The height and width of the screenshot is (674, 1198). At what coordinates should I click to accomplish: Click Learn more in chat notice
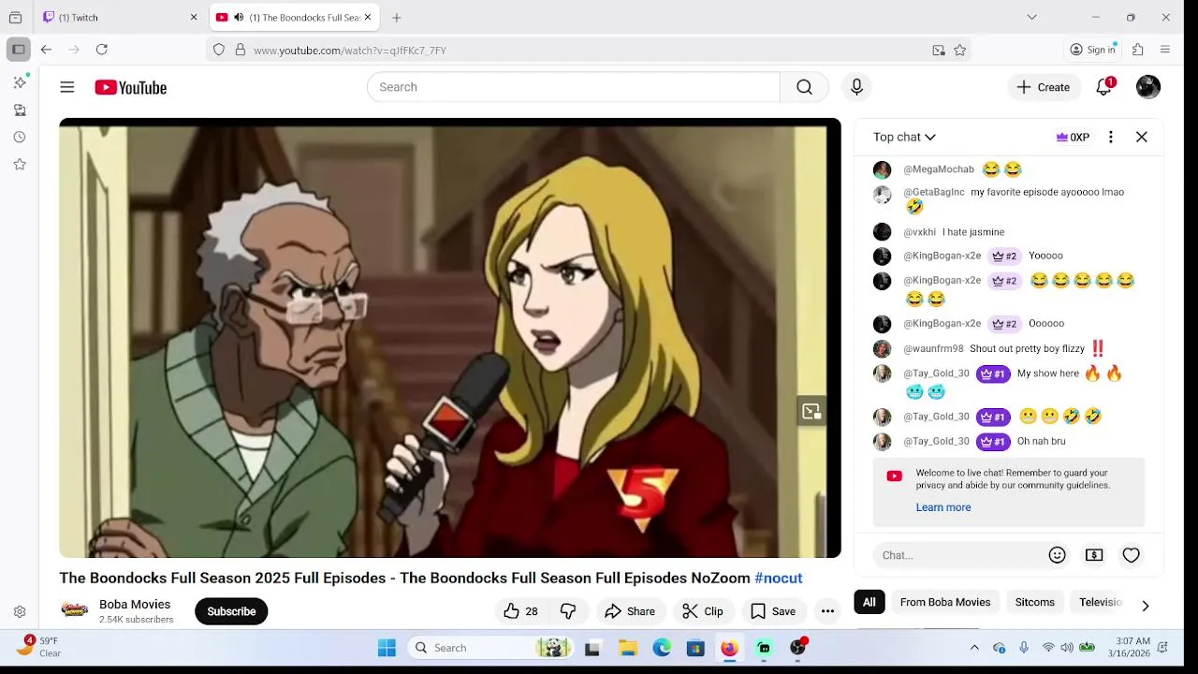[943, 507]
